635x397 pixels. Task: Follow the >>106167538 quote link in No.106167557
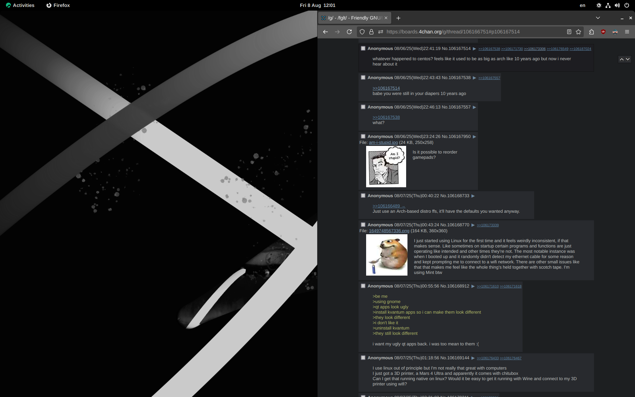[386, 117]
